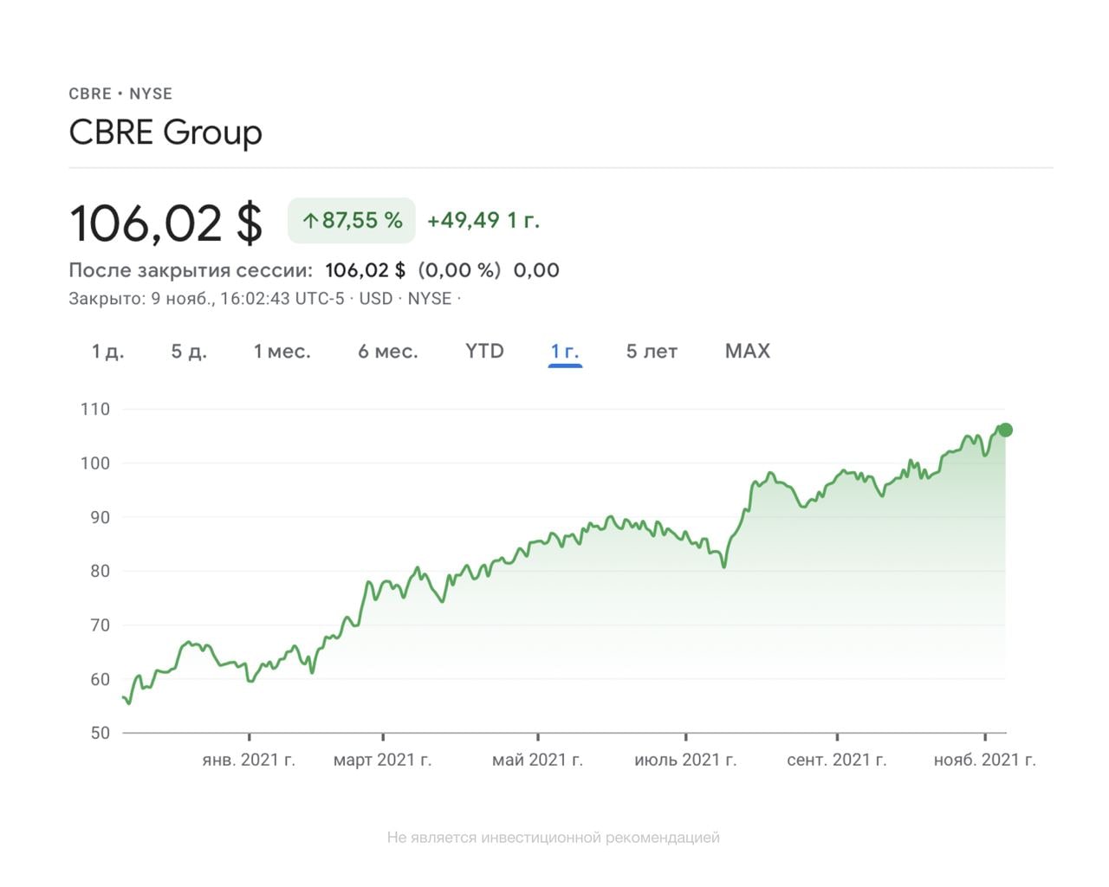Screen dimensions: 1109x887
Task: Click the 87,55 % change badge
Action: coord(352,220)
